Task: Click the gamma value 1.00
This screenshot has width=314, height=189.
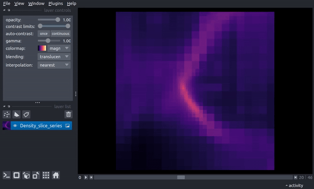Action: point(66,41)
